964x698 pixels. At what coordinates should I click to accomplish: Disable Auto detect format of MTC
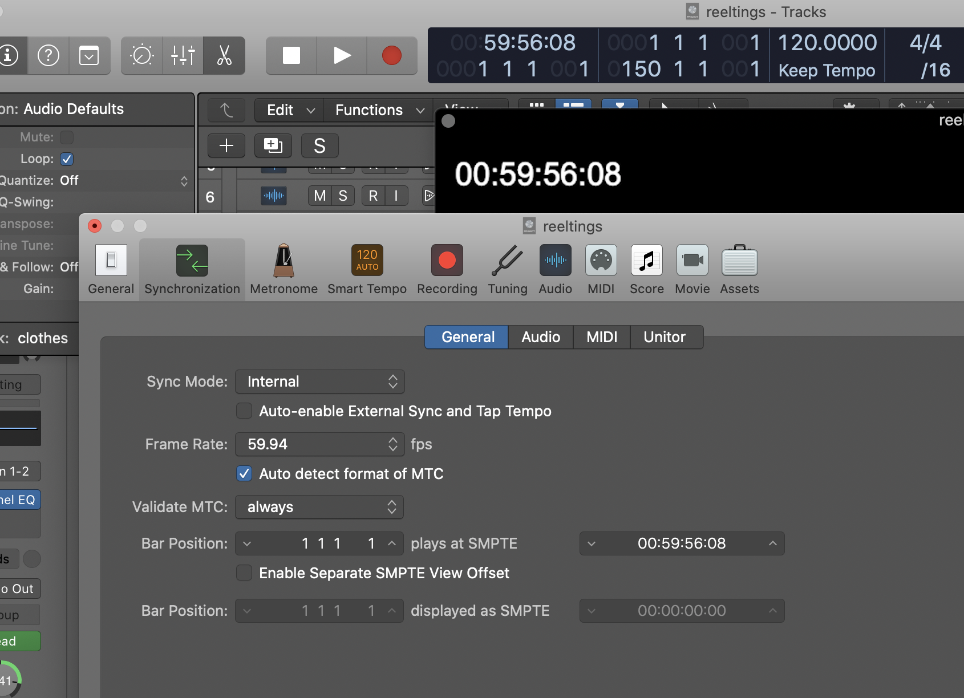(244, 473)
